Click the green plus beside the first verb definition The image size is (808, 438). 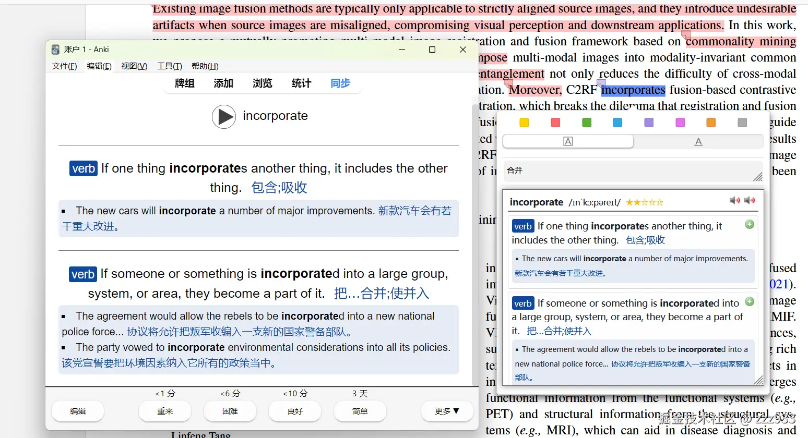pos(750,224)
